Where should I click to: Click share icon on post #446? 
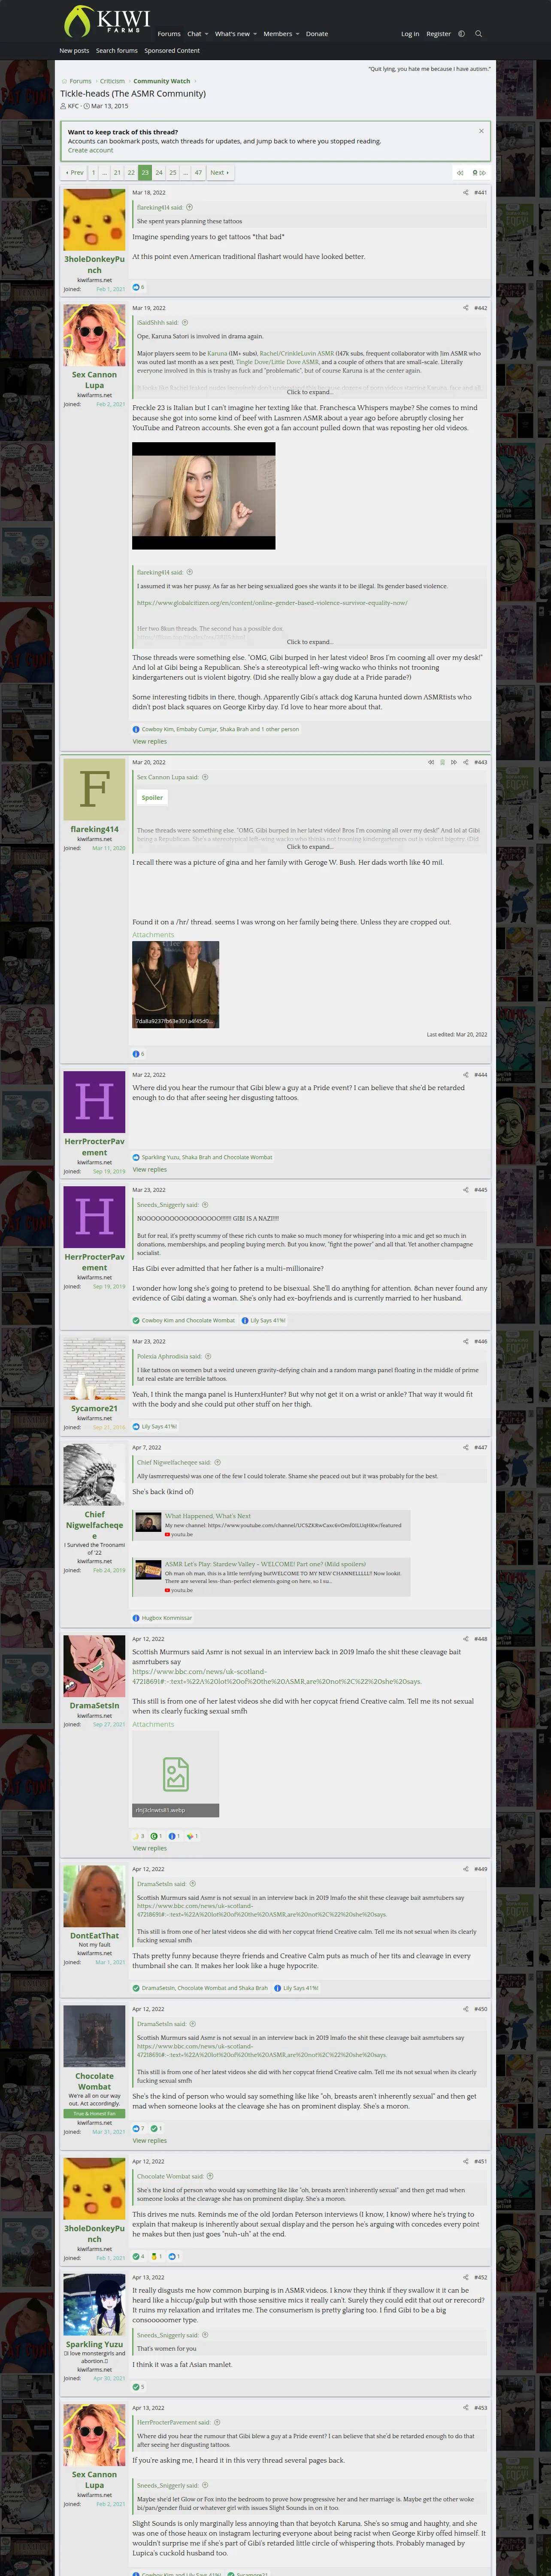coord(465,1342)
